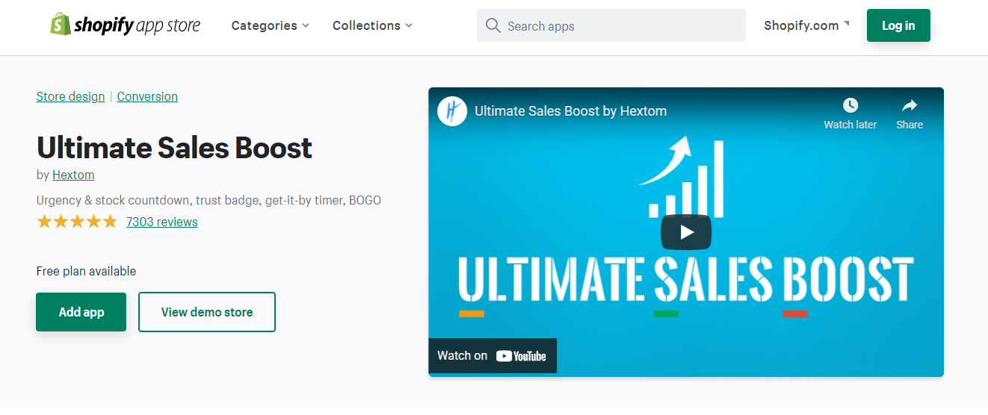The width and height of the screenshot is (988, 415).
Task: Click the View demo store button
Action: tap(207, 312)
